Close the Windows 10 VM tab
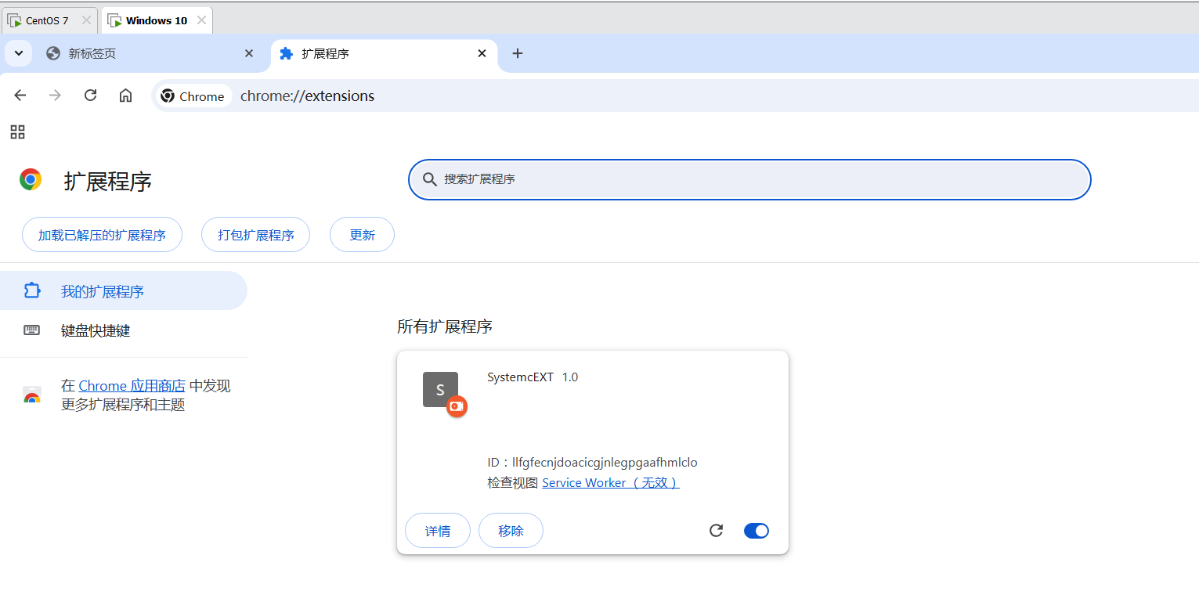The image size is (1199, 613). click(201, 20)
